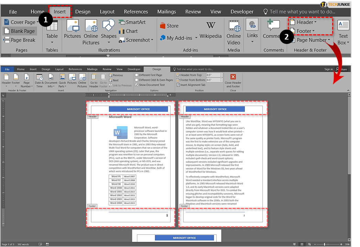The image size is (360, 247).
Task: Insert Date & Time in header
Action: click(39, 81)
